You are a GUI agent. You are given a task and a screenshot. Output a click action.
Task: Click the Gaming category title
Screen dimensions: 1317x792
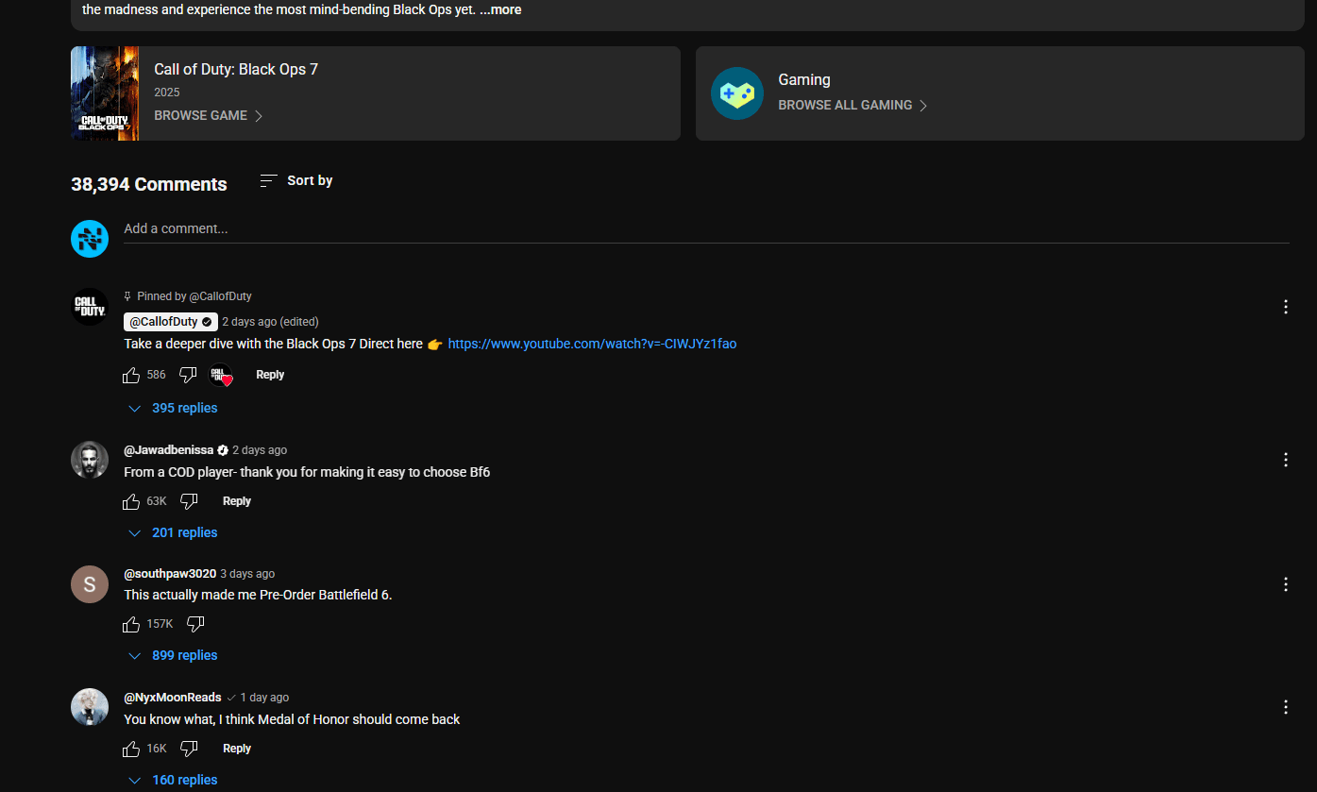tap(804, 80)
